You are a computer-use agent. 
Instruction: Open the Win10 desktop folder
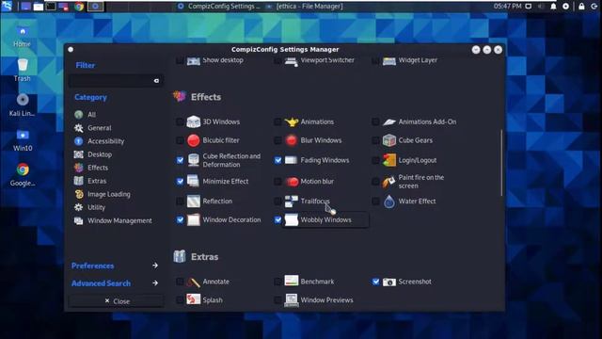(x=23, y=140)
